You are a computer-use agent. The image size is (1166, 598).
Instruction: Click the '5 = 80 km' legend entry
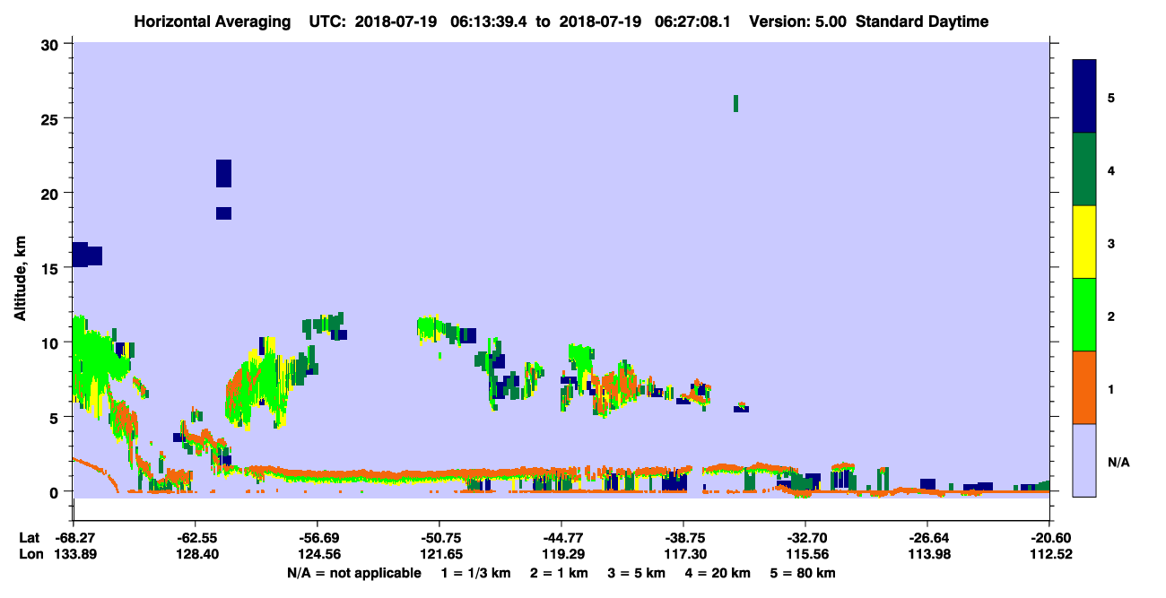tap(803, 573)
